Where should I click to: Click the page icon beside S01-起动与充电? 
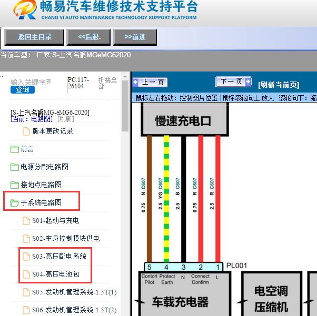tap(26, 220)
